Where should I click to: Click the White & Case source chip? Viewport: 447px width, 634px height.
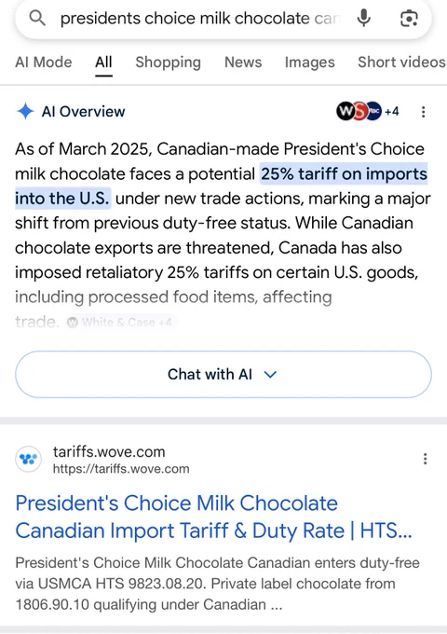(120, 323)
